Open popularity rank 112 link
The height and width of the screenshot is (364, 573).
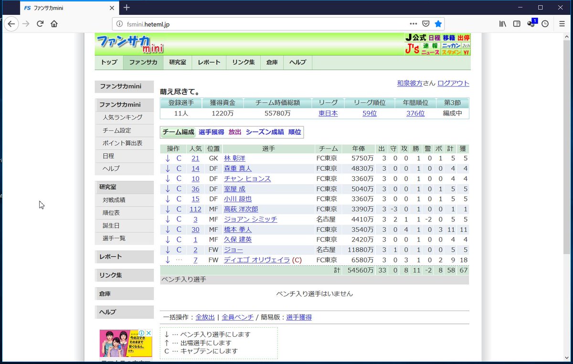(x=195, y=209)
